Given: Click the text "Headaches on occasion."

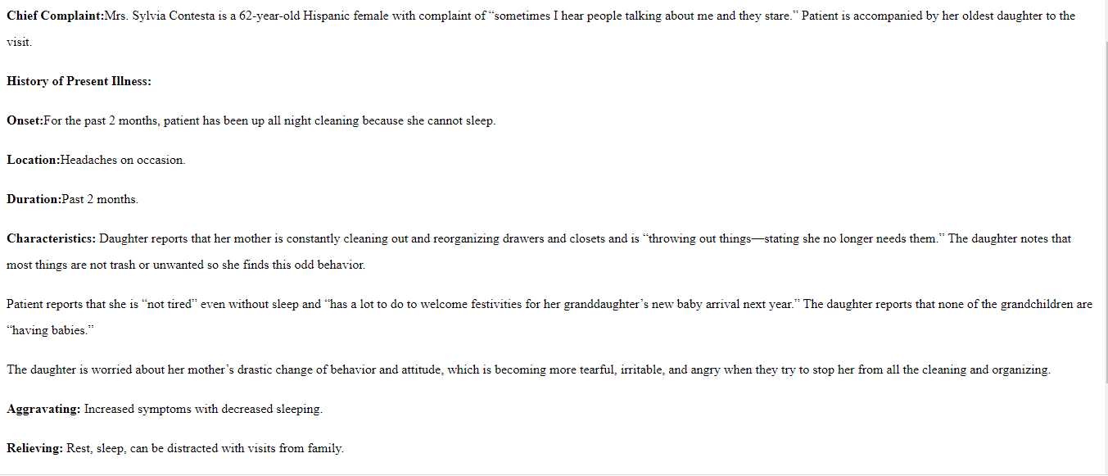Looking at the screenshot, I should click(123, 160).
